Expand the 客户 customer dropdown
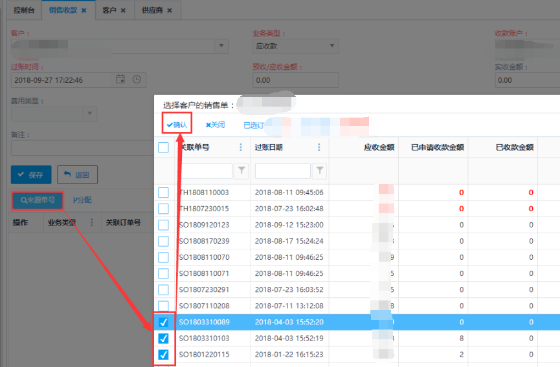The image size is (560, 367). (x=222, y=46)
